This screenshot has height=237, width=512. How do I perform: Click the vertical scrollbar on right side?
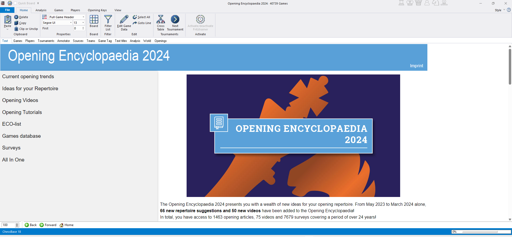tap(510, 67)
